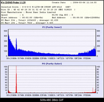
Task: Click the small red PO spike near 20 at right
Action: click(x=93, y=90)
